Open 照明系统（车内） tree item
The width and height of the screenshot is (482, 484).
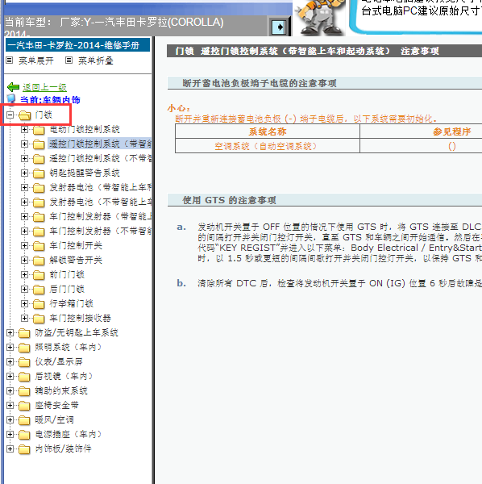68,347
